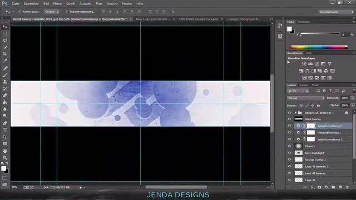The height and width of the screenshot is (200, 356).
Task: Select the Lasso tool
Action: [5, 41]
